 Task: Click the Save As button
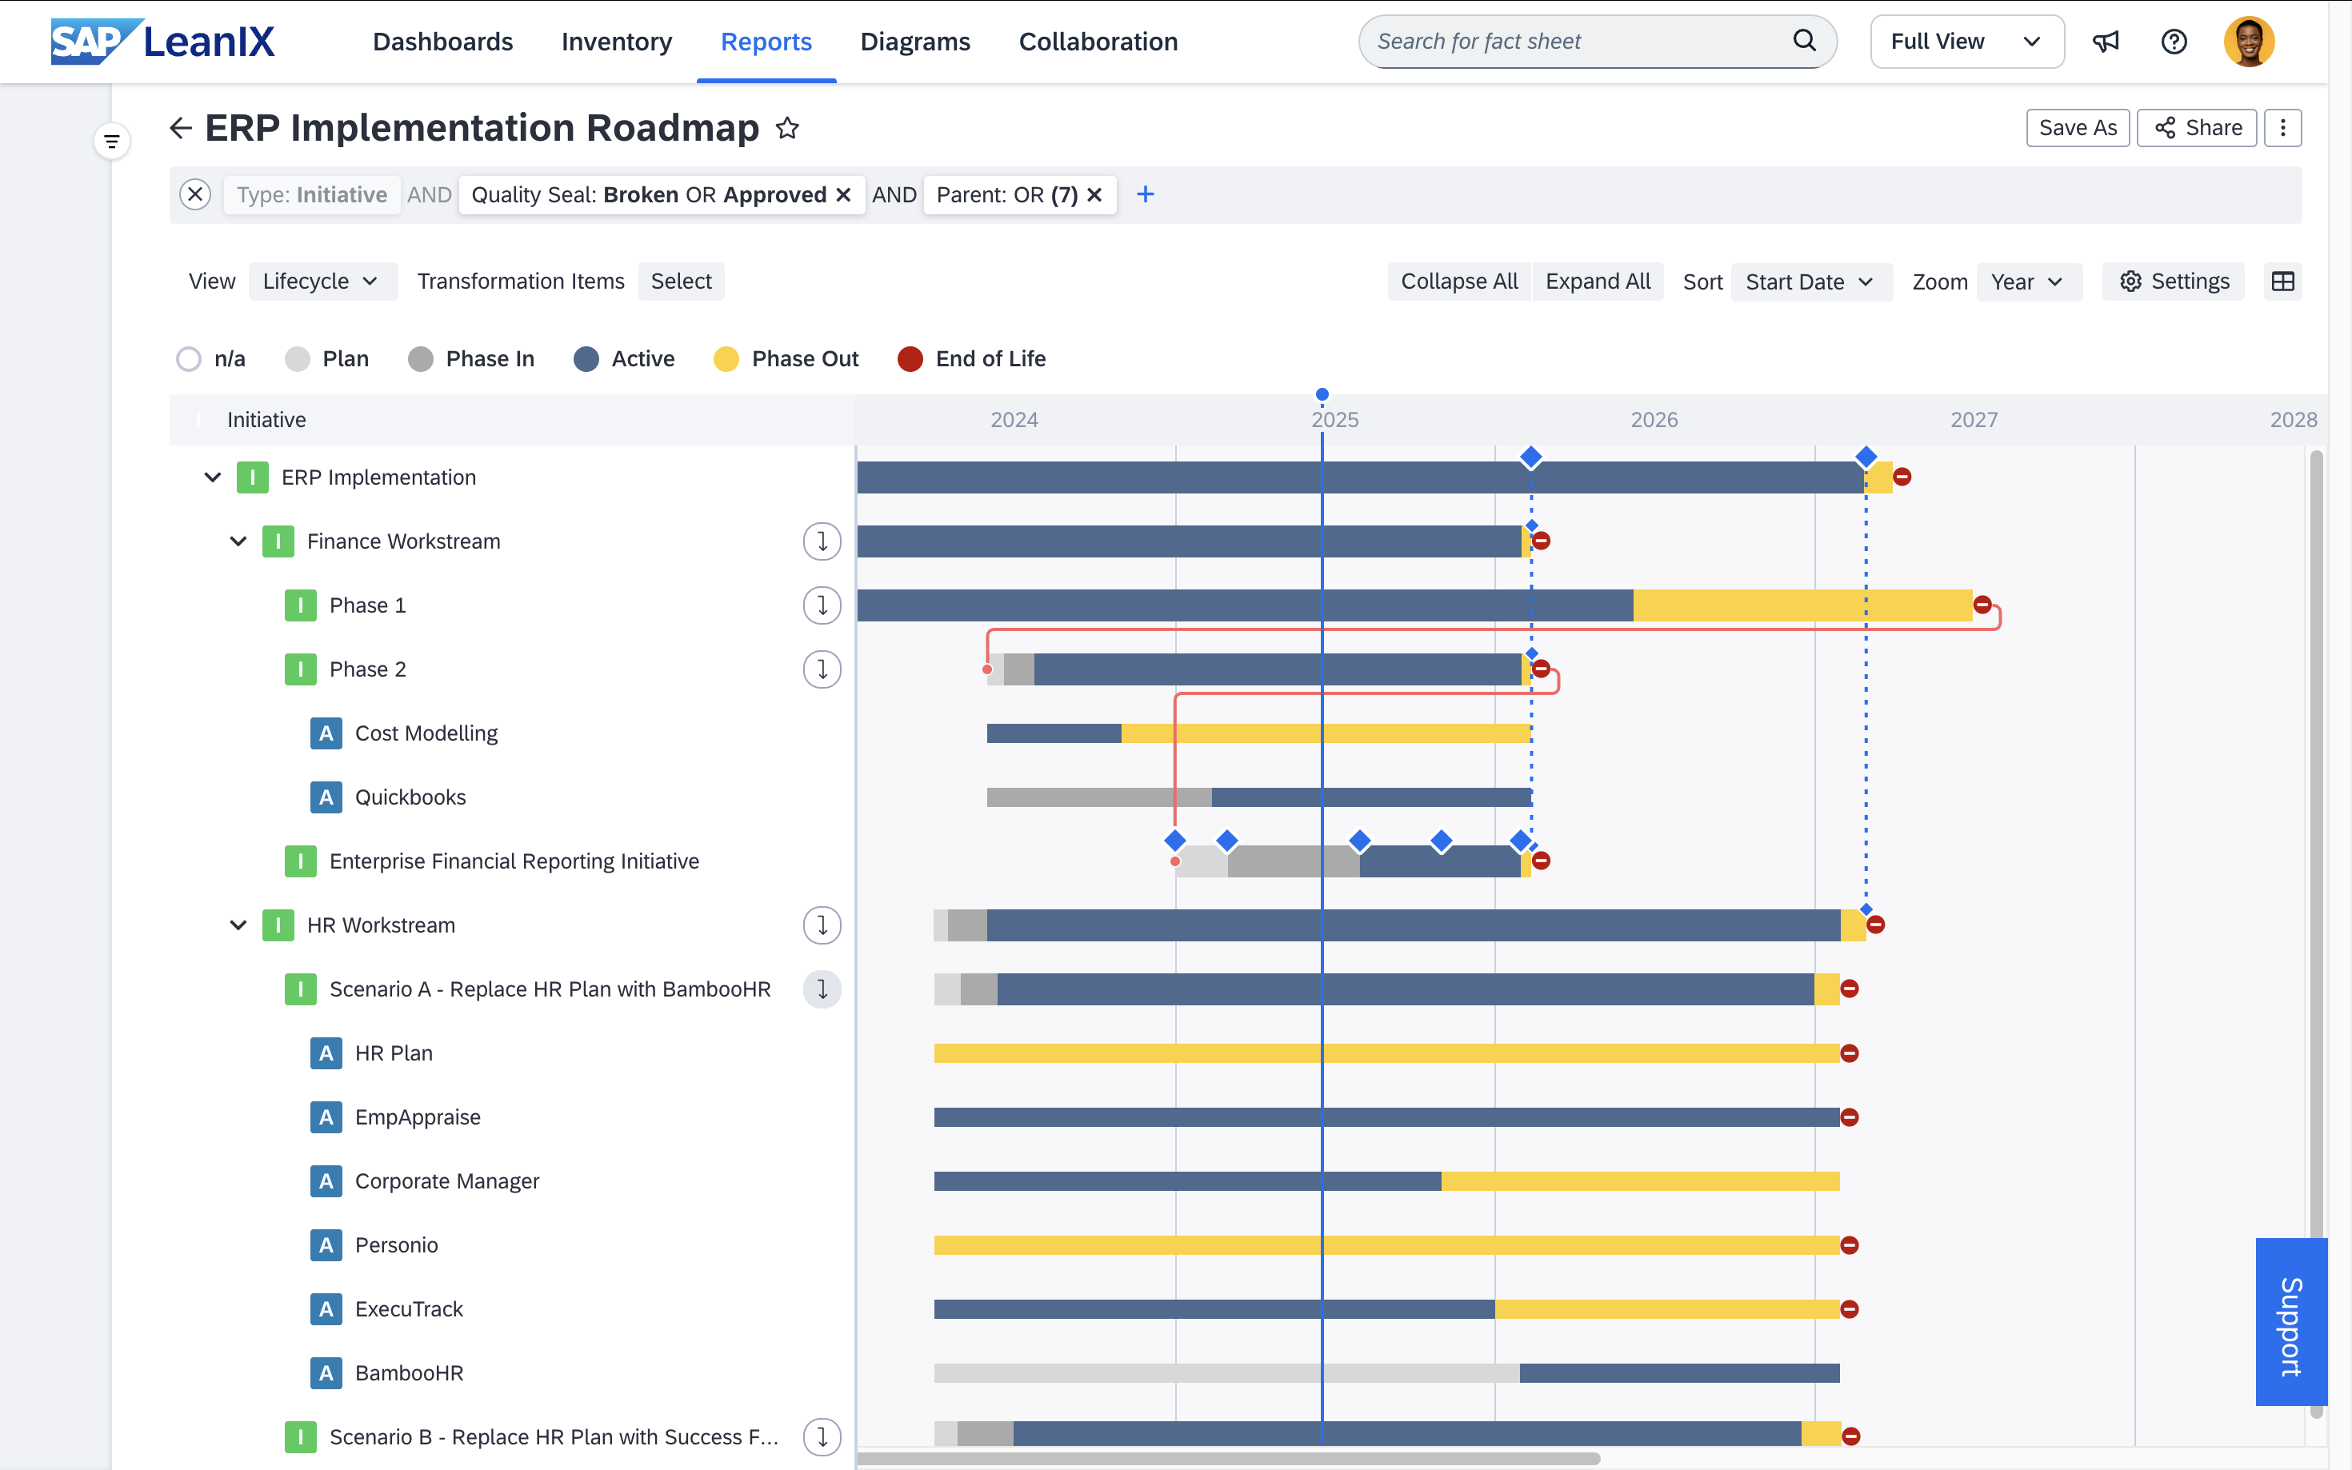point(2077,128)
